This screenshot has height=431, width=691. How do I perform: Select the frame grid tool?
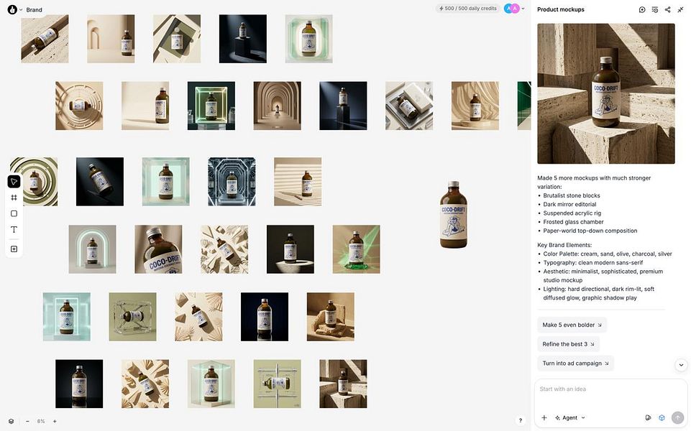pos(14,198)
